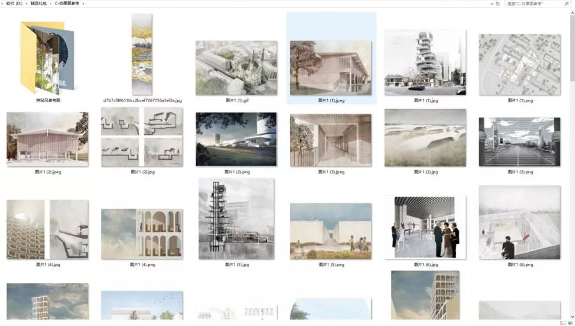Click the magnifier search icon
This screenshot has height=326, width=575.
pos(566,4)
